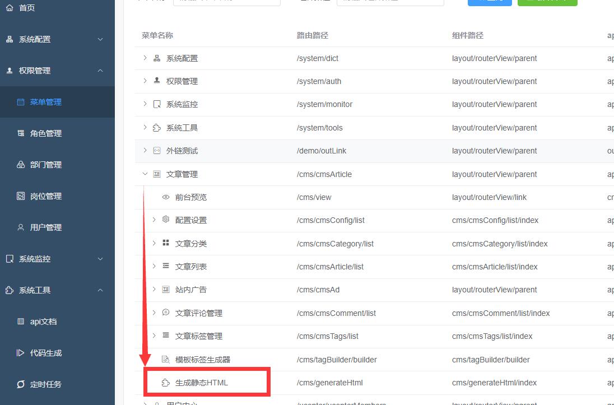Expand the 系统监控 sidebar menu
Viewport: 614px width, 405px height.
(x=100, y=259)
